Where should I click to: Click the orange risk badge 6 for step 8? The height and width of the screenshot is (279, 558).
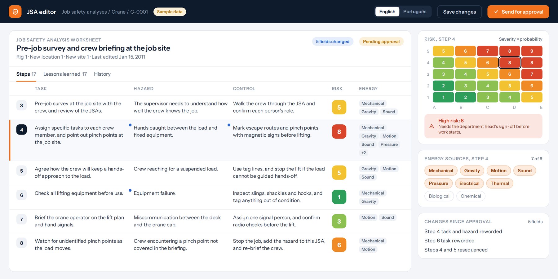pyautogui.click(x=339, y=245)
